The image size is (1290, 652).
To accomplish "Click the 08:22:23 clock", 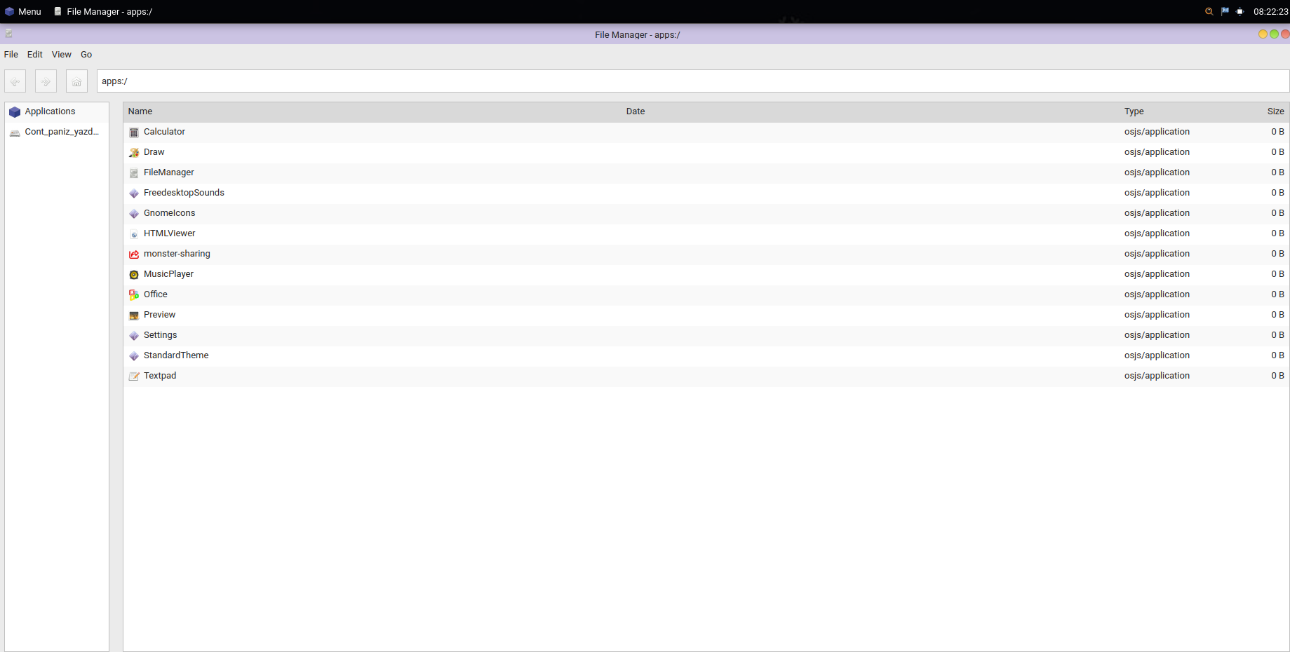I will click(x=1271, y=11).
